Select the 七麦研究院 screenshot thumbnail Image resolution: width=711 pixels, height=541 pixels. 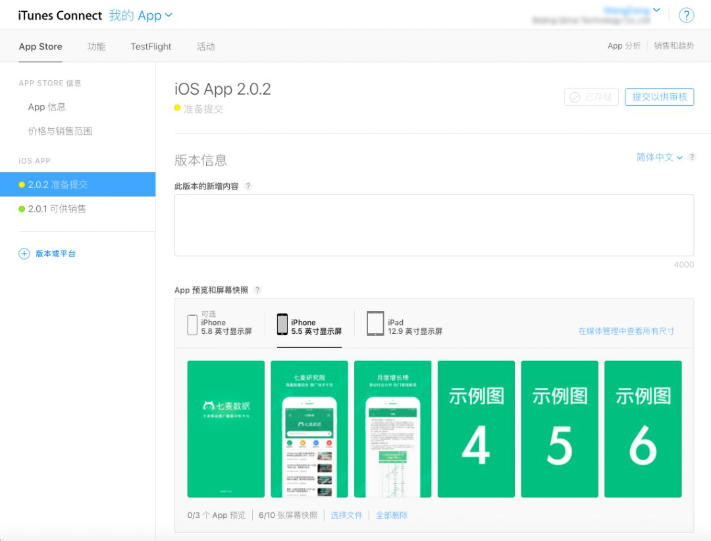[x=309, y=429]
